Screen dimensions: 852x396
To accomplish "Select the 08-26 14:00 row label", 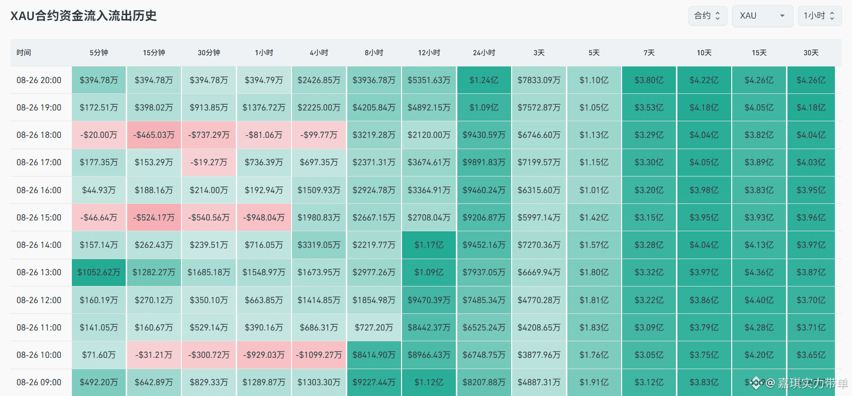I will pyautogui.click(x=39, y=245).
